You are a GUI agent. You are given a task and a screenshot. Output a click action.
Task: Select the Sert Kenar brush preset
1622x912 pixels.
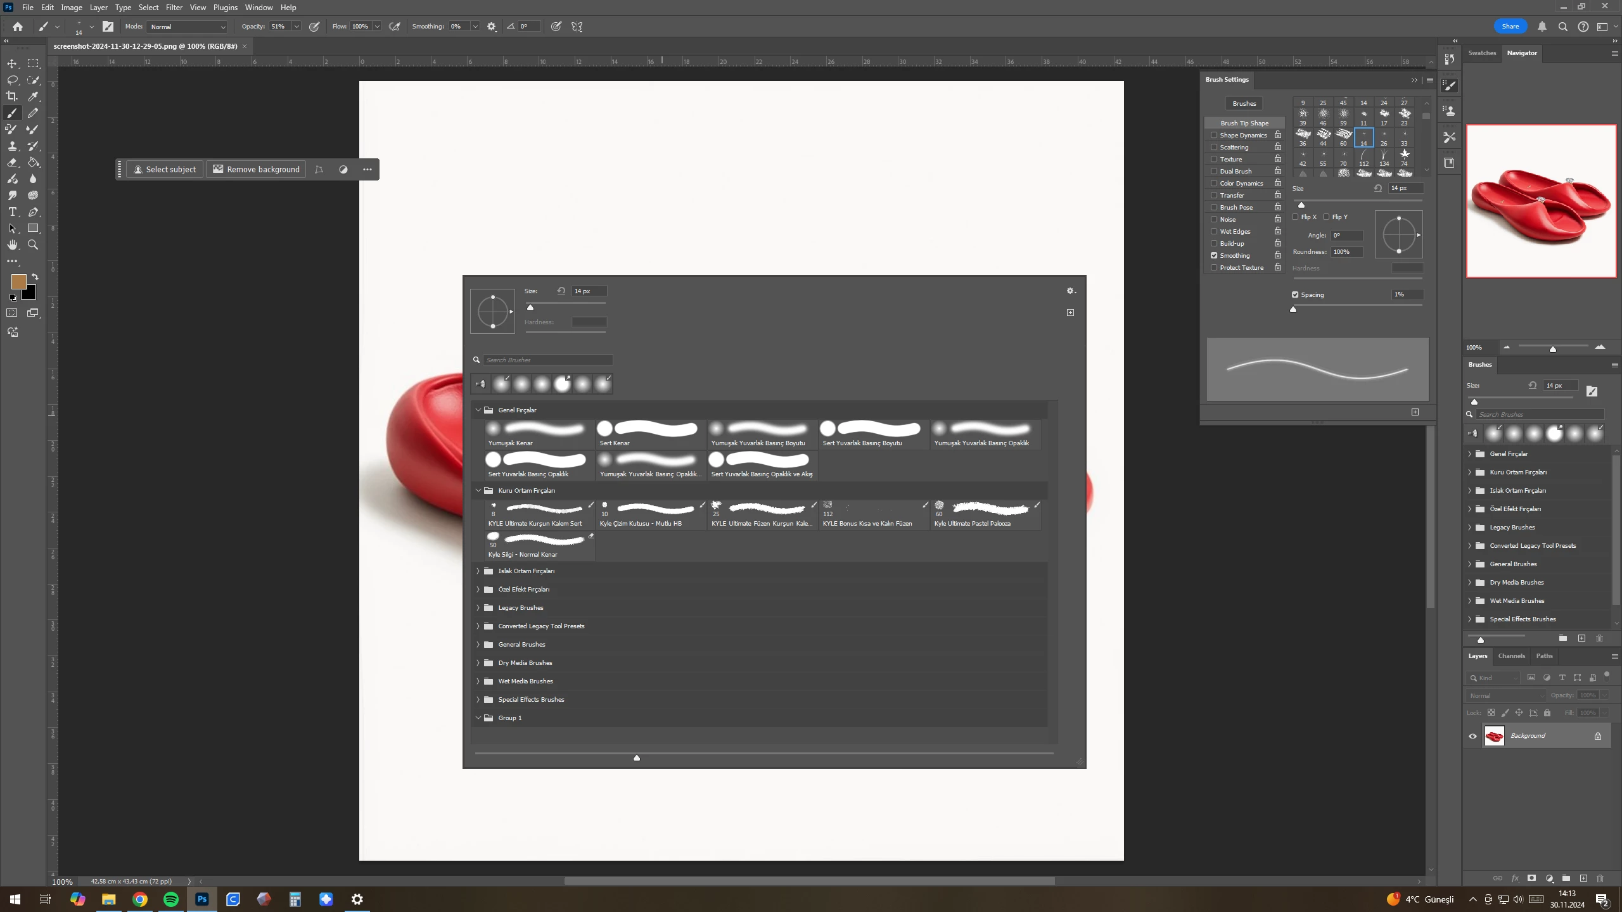tap(650, 434)
